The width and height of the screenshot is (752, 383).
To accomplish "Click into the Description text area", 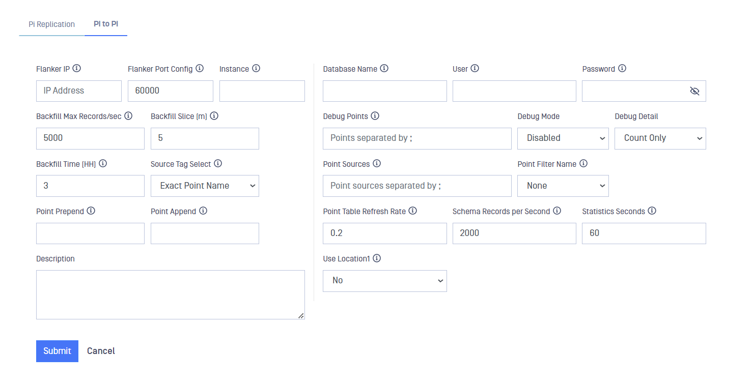I will tap(171, 294).
